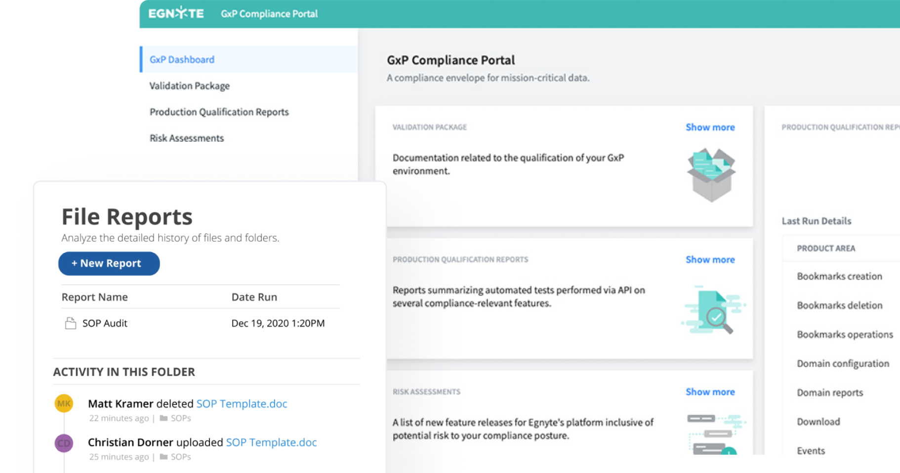This screenshot has width=900, height=473.
Task: Open GxP Dashboard in the sidebar
Action: coord(182,60)
